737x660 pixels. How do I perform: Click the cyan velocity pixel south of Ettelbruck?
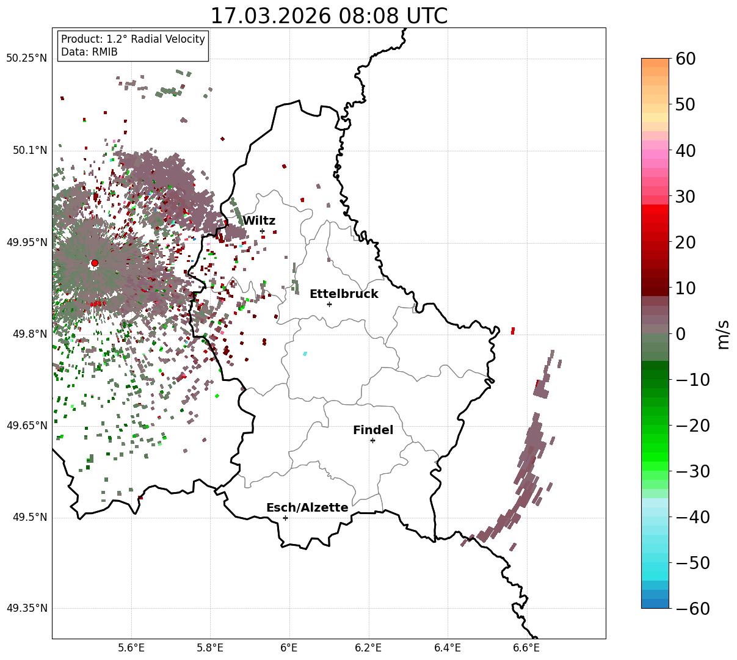305,354
